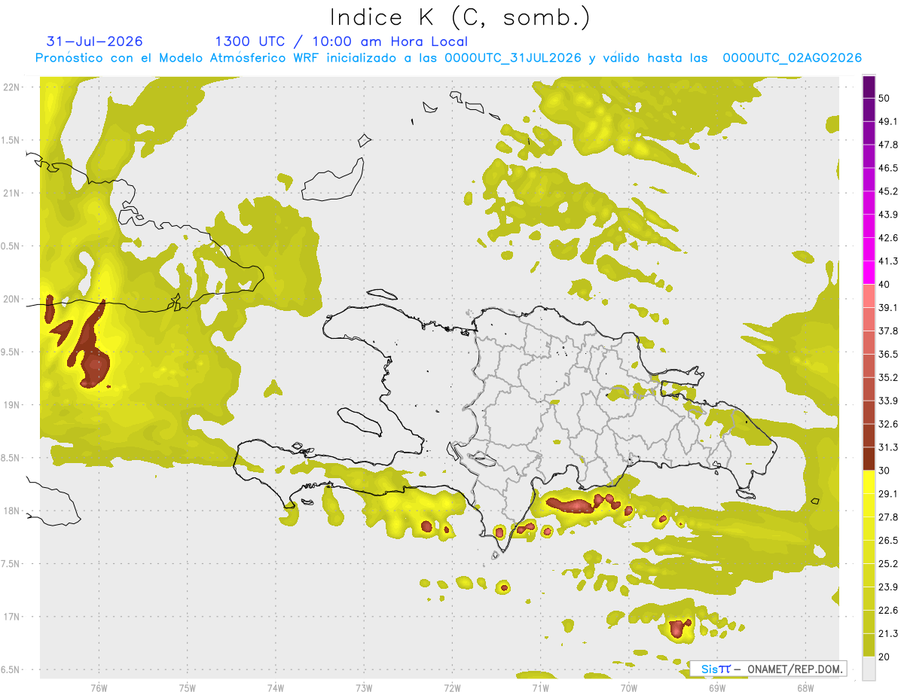Click the legend value 22.6
Image resolution: width=904 pixels, height=698 pixels.
(x=888, y=610)
